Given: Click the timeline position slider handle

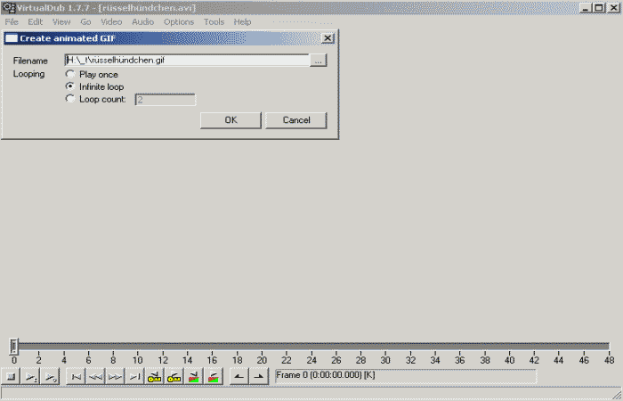Looking at the screenshot, I should [x=13, y=346].
